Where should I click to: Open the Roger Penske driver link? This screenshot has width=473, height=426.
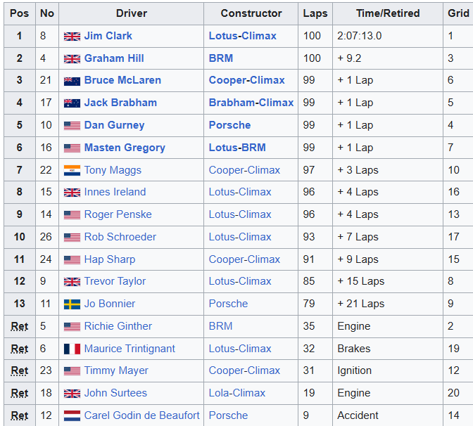coord(118,214)
